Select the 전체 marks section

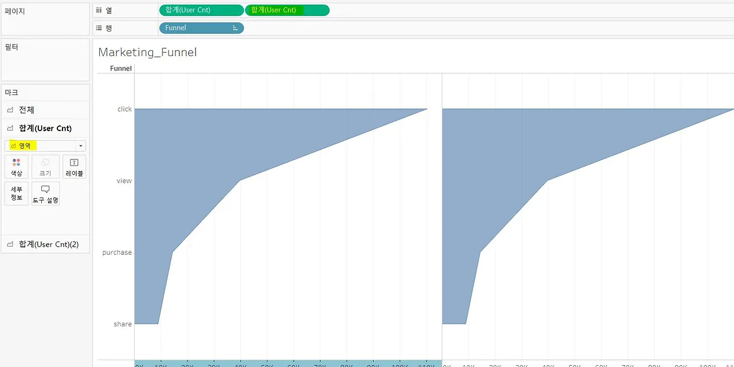45,110
